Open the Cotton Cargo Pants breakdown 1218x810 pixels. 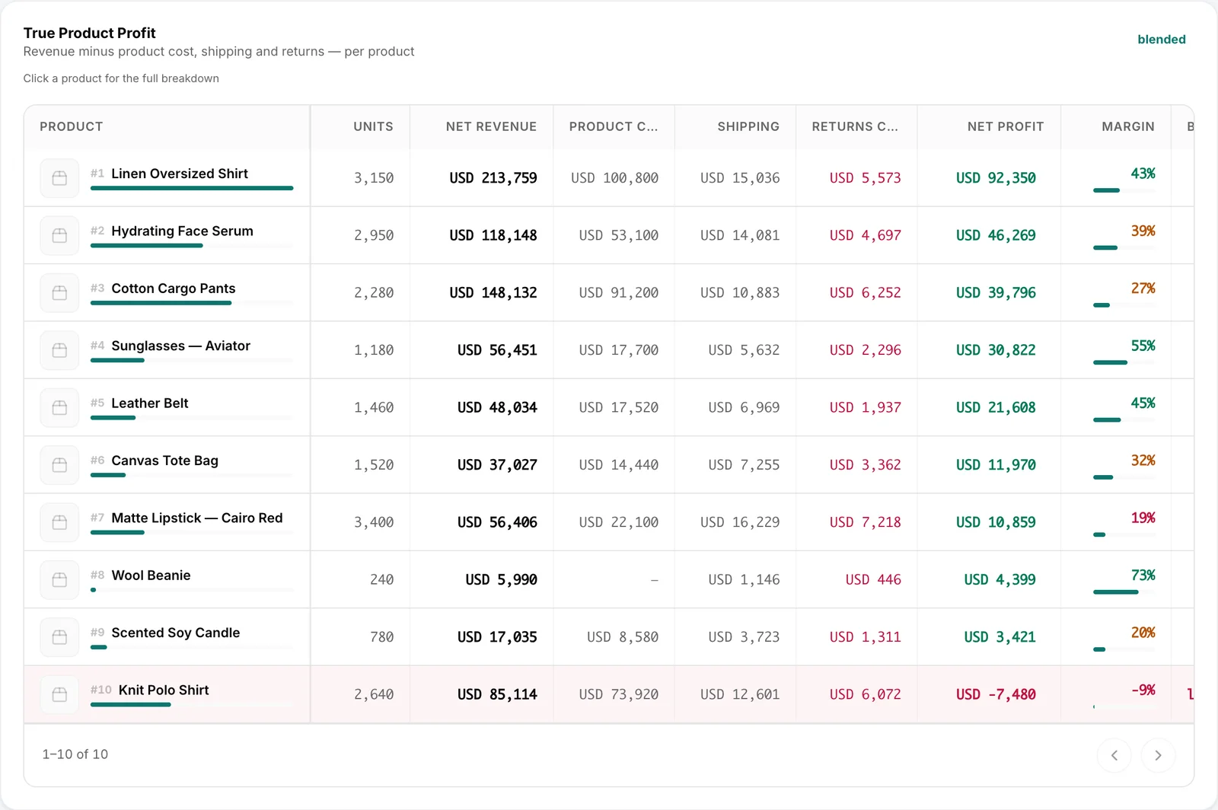point(174,289)
